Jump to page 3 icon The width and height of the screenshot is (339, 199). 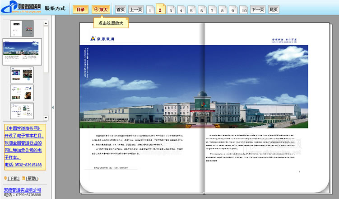(171, 9)
